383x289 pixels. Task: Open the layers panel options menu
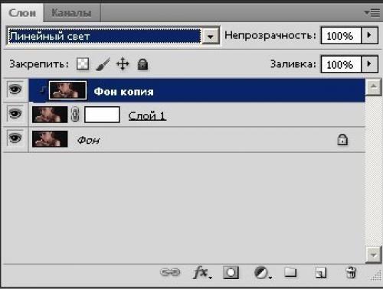click(372, 12)
